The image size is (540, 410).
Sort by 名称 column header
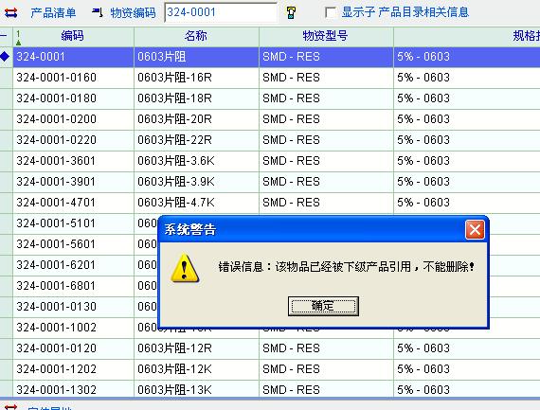click(x=196, y=36)
